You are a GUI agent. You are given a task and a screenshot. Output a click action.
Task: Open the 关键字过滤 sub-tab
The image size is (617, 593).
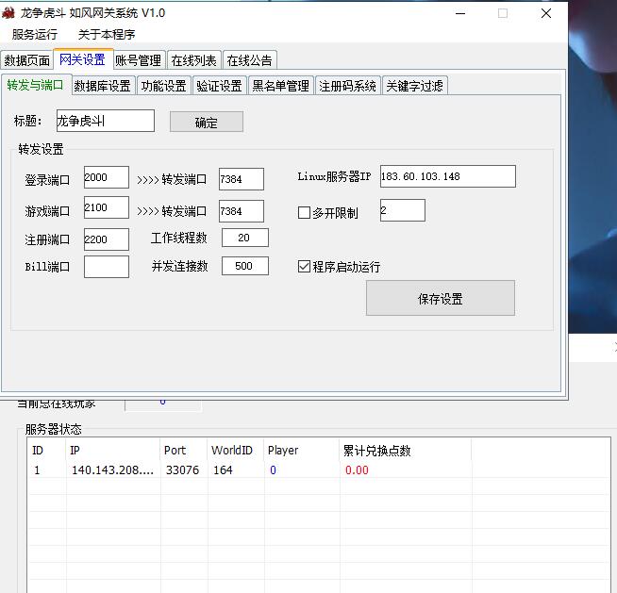pyautogui.click(x=413, y=86)
